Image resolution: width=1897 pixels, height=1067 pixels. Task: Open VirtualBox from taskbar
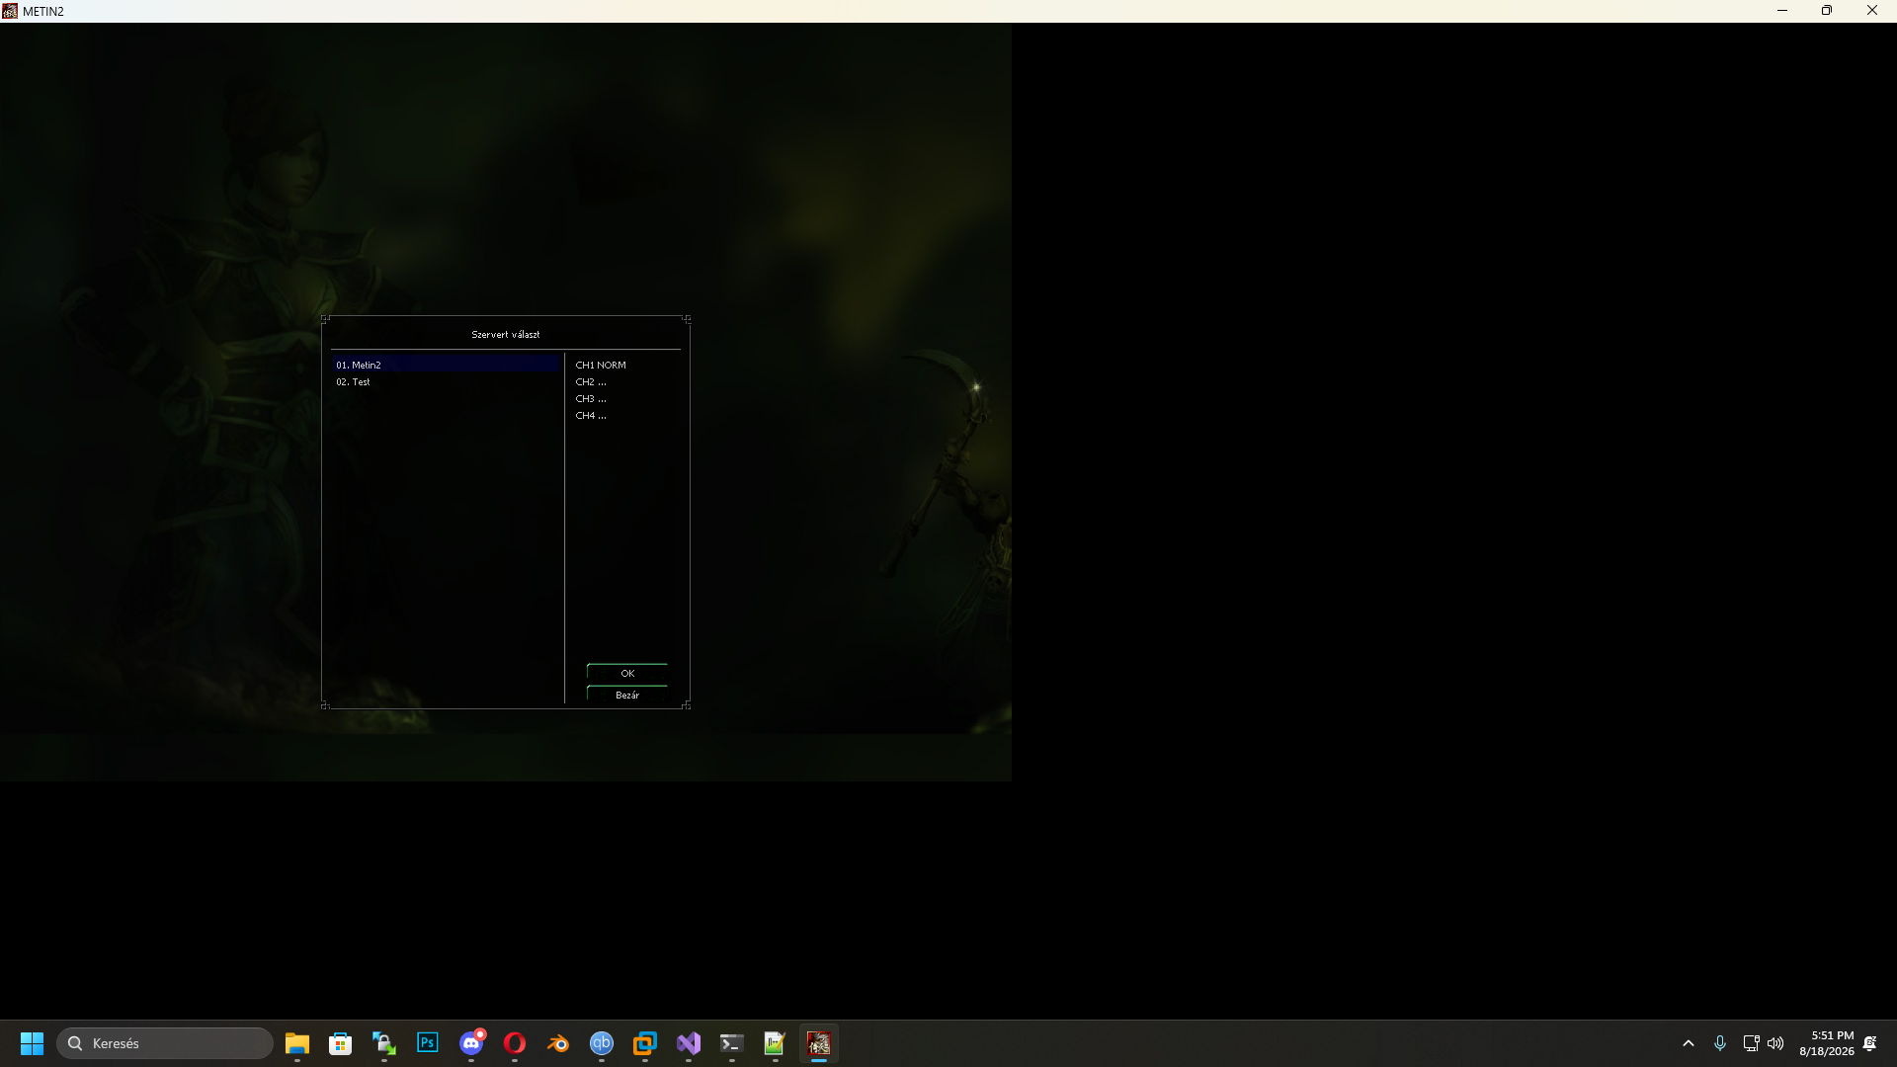click(x=645, y=1043)
